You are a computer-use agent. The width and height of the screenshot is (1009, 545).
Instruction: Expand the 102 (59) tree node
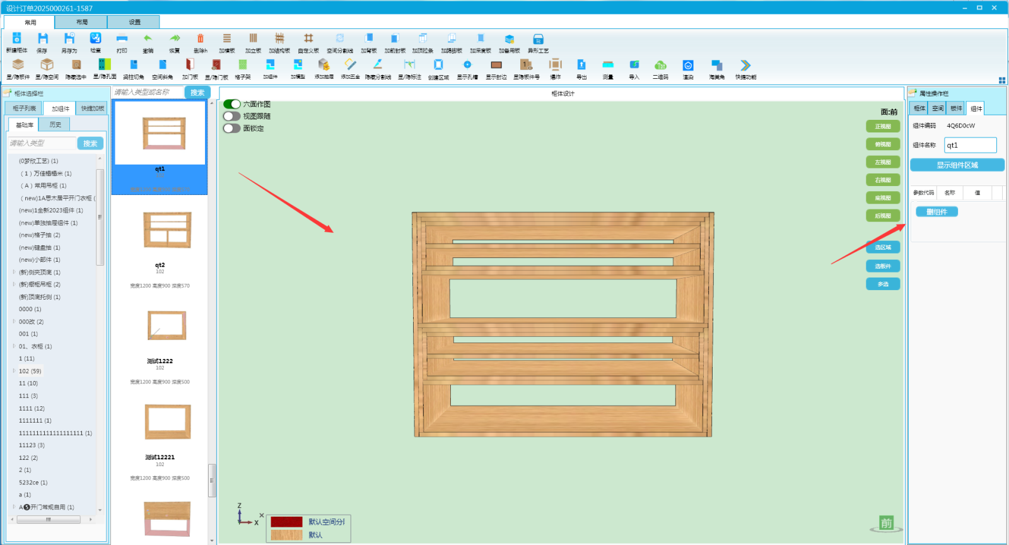[x=14, y=371]
